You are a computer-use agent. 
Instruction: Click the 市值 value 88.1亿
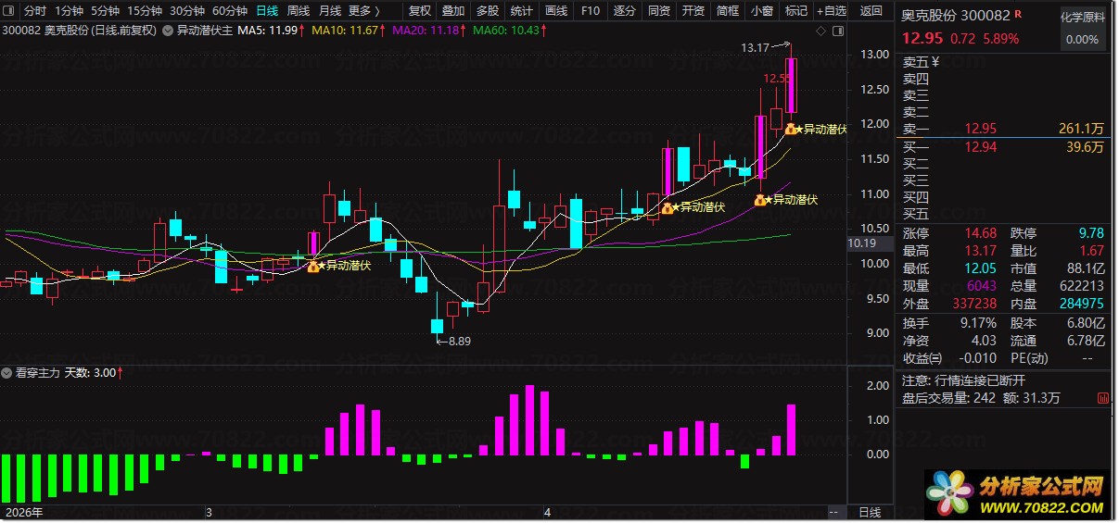(1086, 268)
